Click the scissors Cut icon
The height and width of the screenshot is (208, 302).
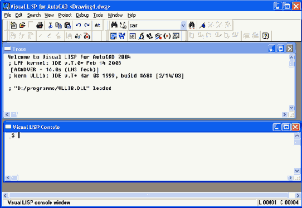[x=50, y=25]
